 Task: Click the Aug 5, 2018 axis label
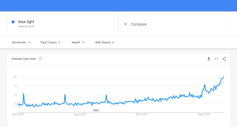click(x=204, y=114)
